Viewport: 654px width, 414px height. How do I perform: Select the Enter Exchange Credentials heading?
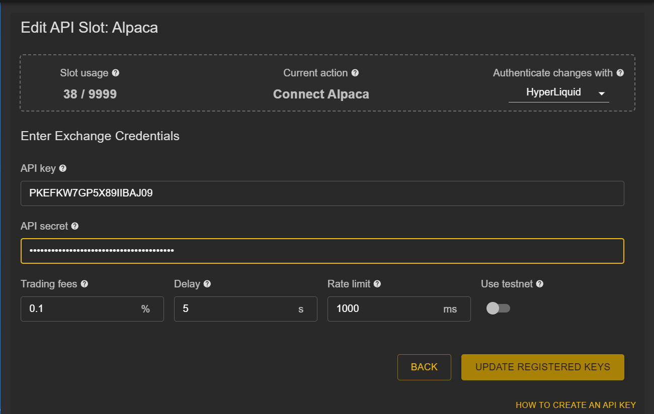click(x=100, y=136)
